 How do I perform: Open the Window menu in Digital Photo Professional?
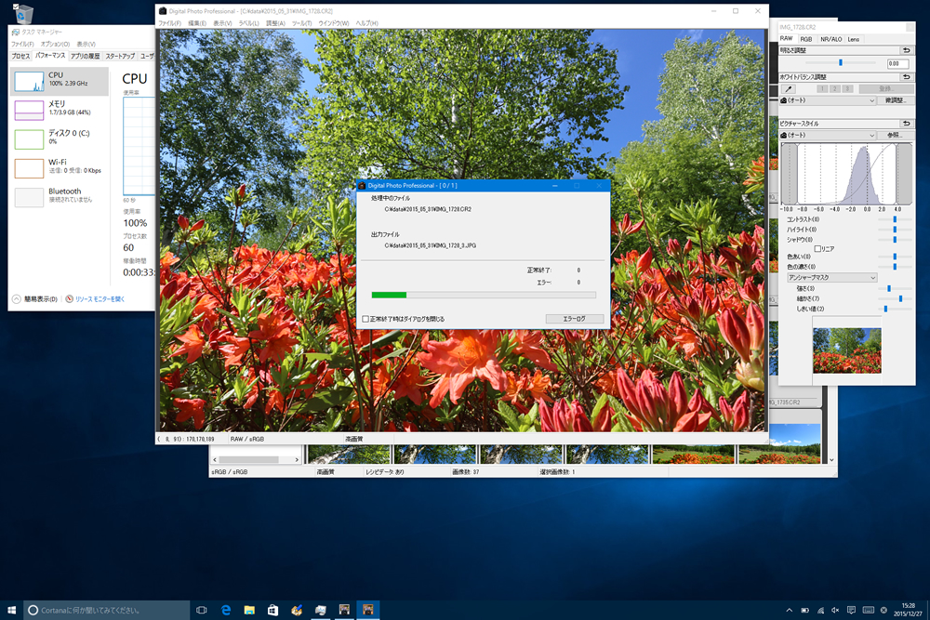(333, 23)
